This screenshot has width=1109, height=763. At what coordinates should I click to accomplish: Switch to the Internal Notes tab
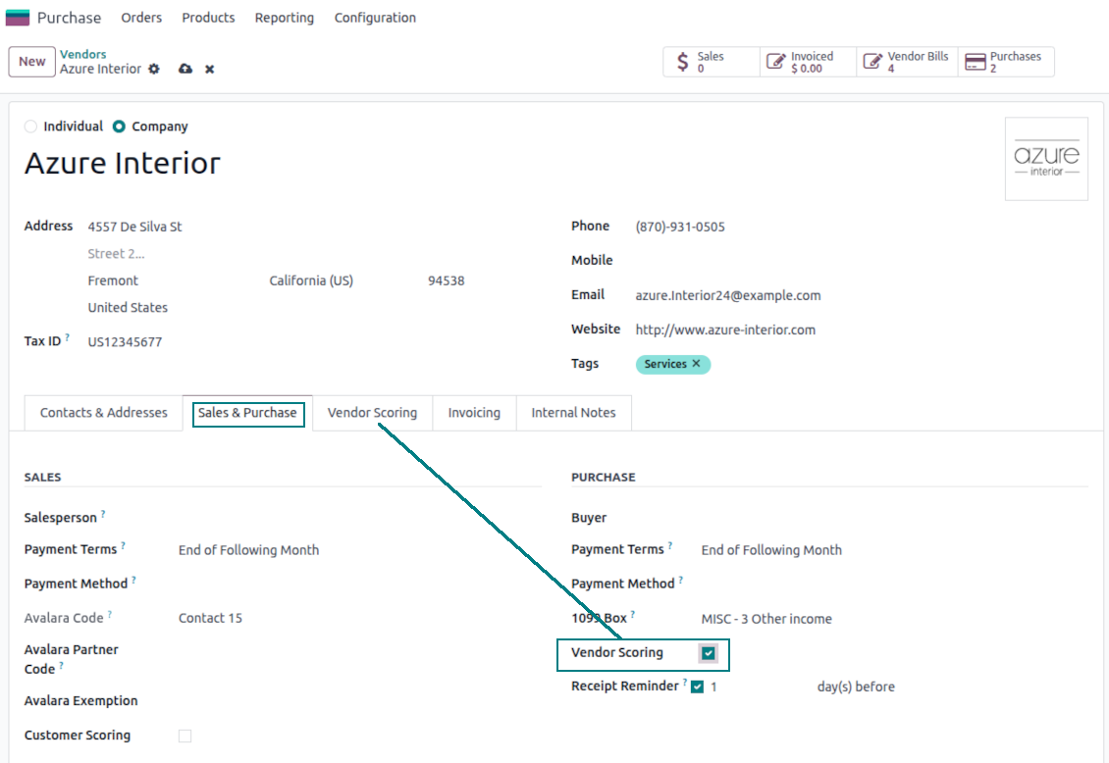pos(573,413)
